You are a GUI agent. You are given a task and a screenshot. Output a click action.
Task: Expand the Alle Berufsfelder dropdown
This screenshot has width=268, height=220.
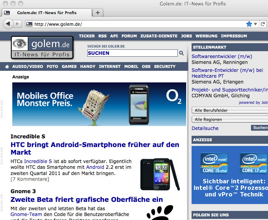coord(230,110)
